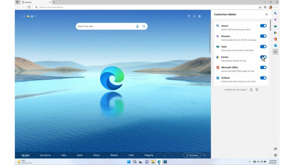The image size is (294, 165).
Task: Click the browser back arrow
Action: (18, 7)
